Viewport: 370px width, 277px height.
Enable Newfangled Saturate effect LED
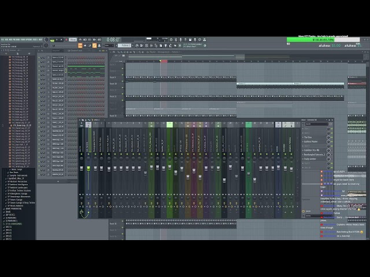(x=332, y=155)
